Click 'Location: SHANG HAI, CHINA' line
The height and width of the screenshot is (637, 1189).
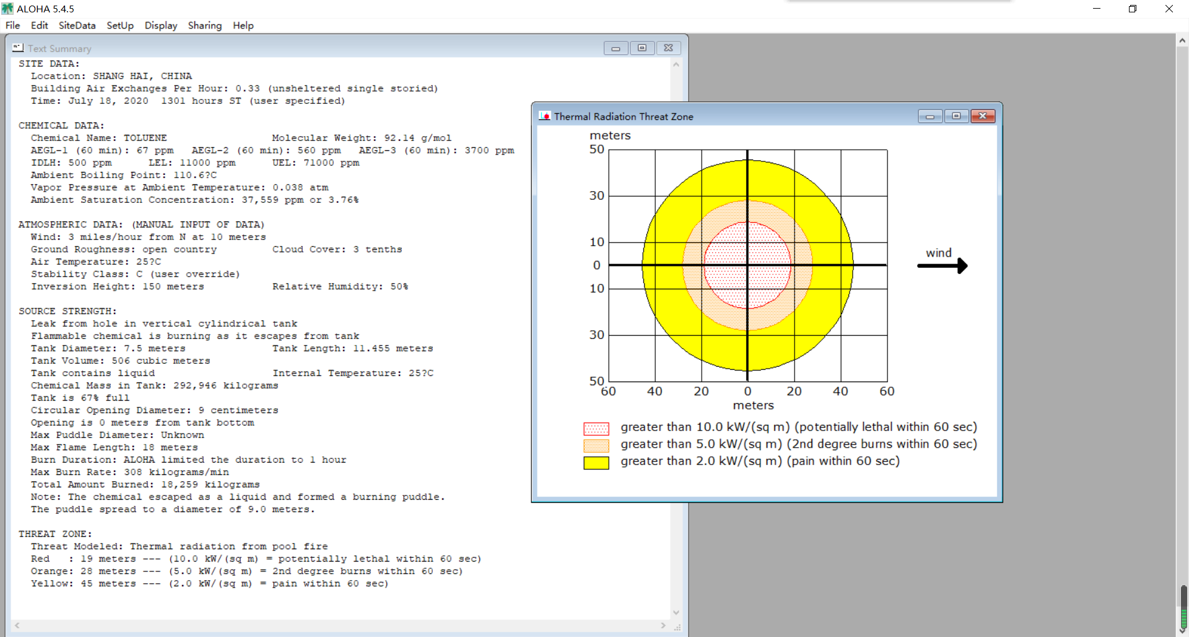point(111,76)
